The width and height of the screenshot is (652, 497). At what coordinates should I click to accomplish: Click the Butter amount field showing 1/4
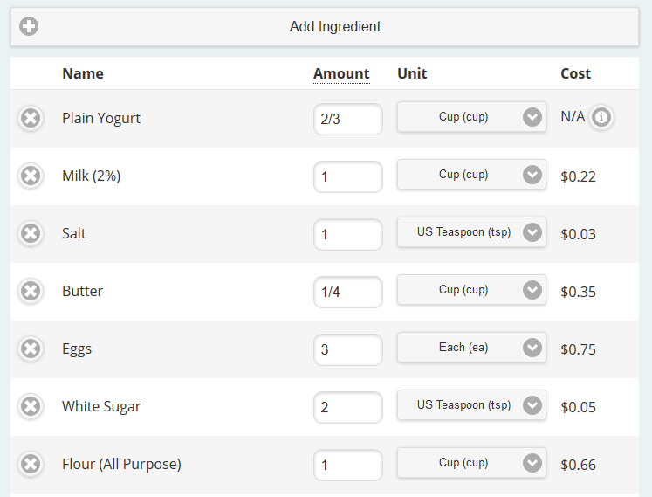[348, 293]
